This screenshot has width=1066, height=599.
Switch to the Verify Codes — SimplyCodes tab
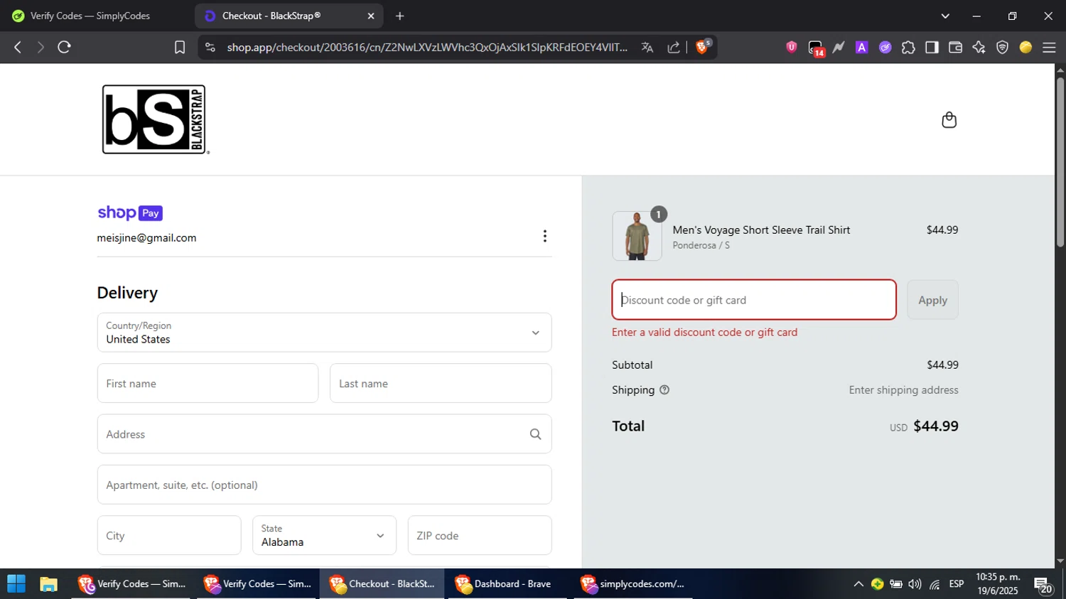(x=90, y=16)
